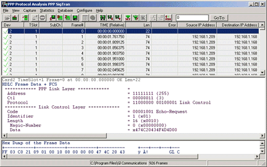Open the File menu

(x=5, y=11)
